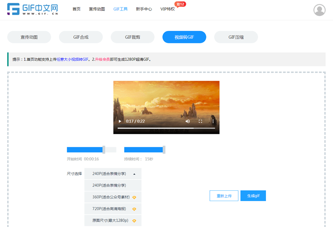Screen dimensions: 333x227
Task: Click the 开始时间 slider handle
Action: click(x=104, y=150)
